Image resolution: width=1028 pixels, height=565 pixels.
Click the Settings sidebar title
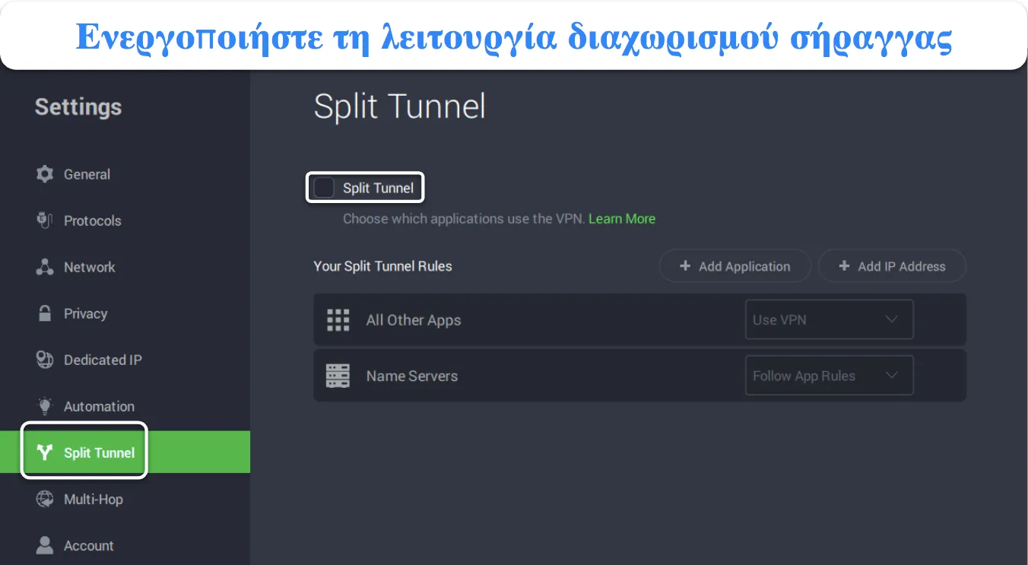point(78,106)
